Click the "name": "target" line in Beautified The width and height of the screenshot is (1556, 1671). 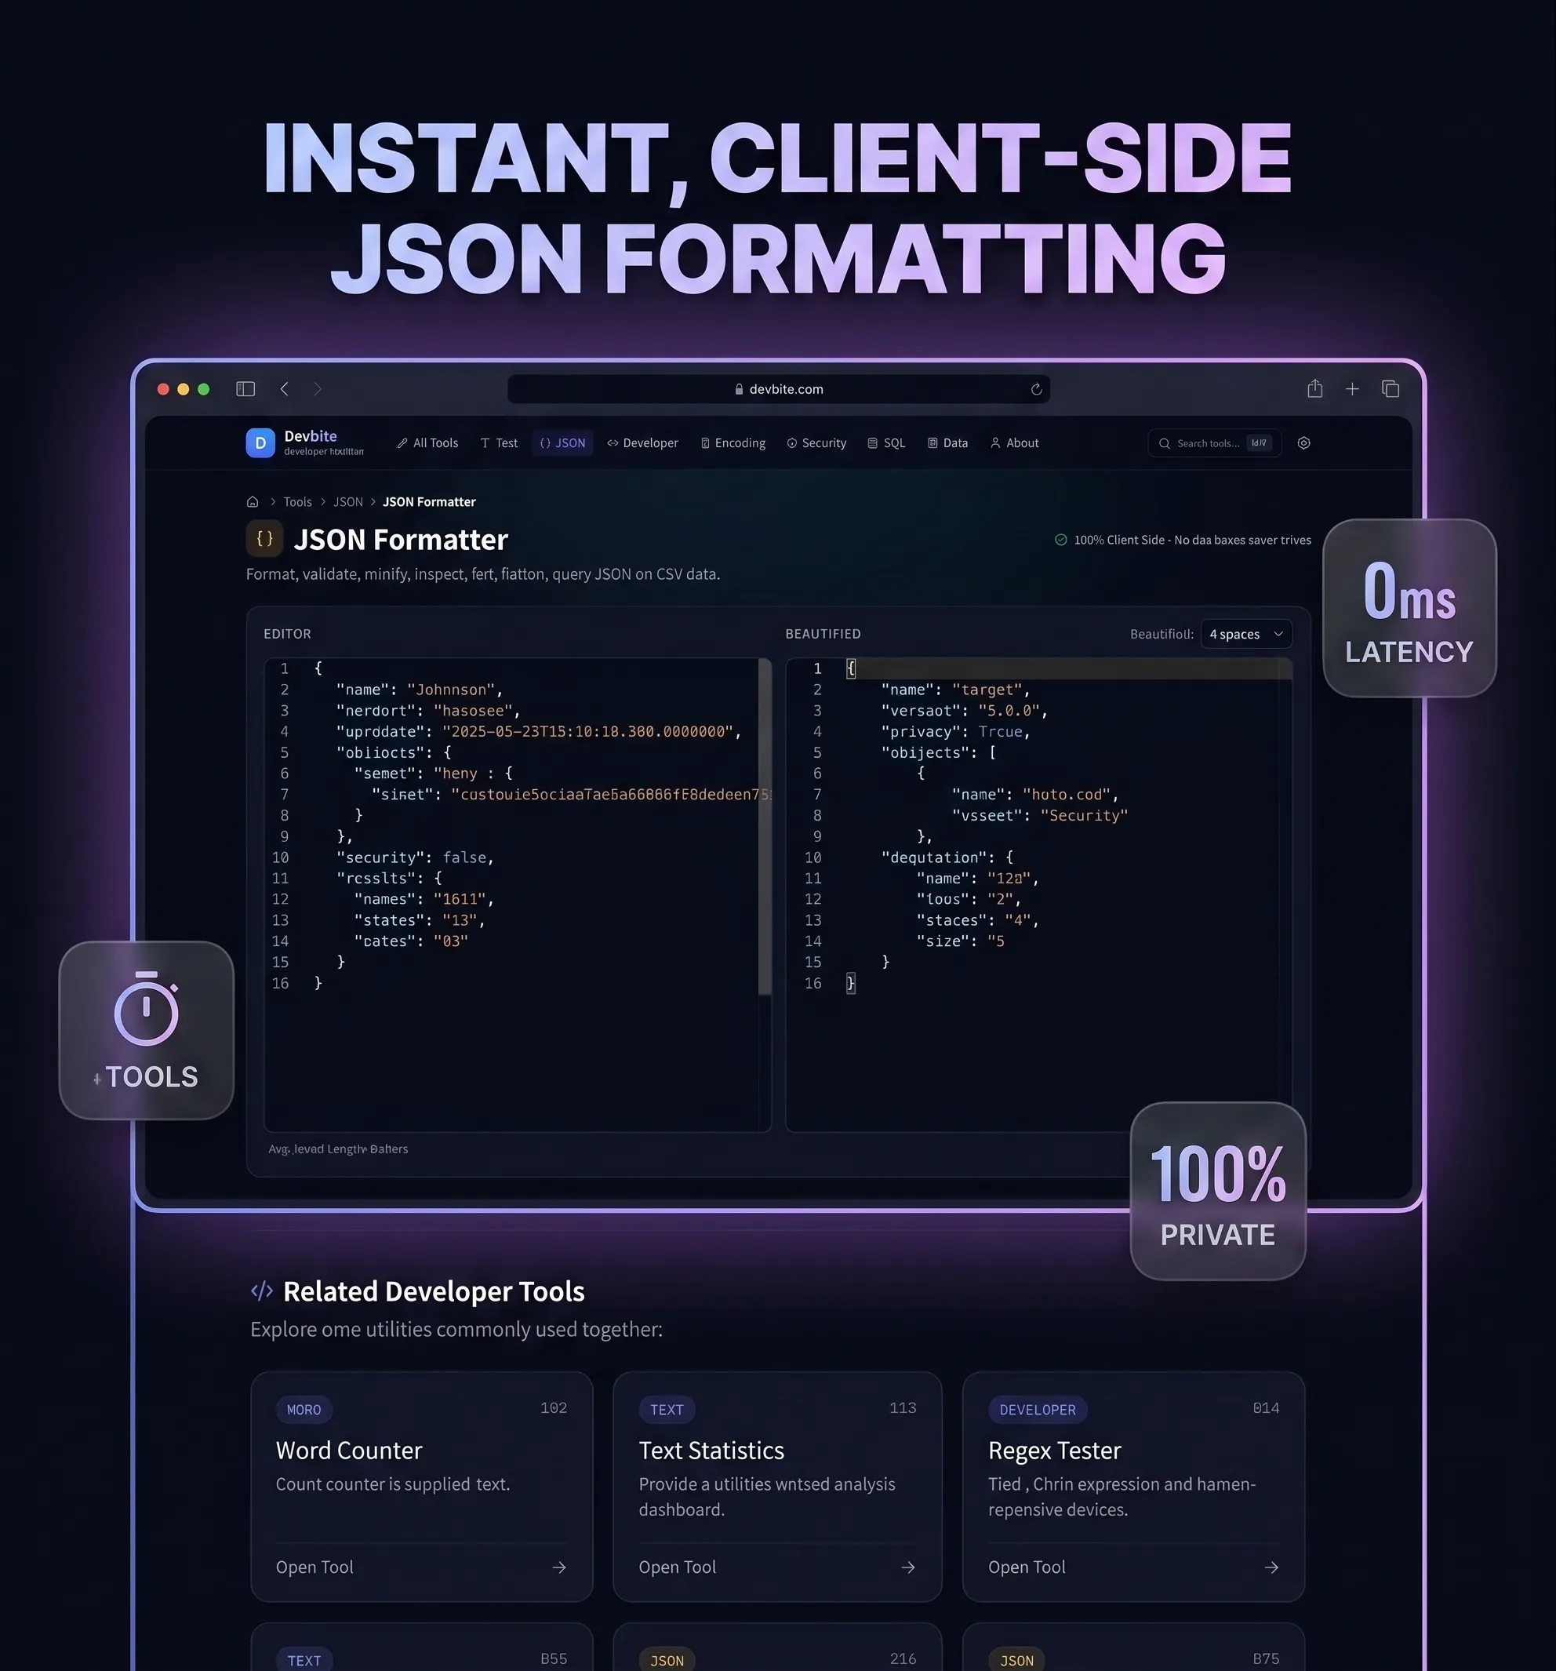[x=955, y=690]
